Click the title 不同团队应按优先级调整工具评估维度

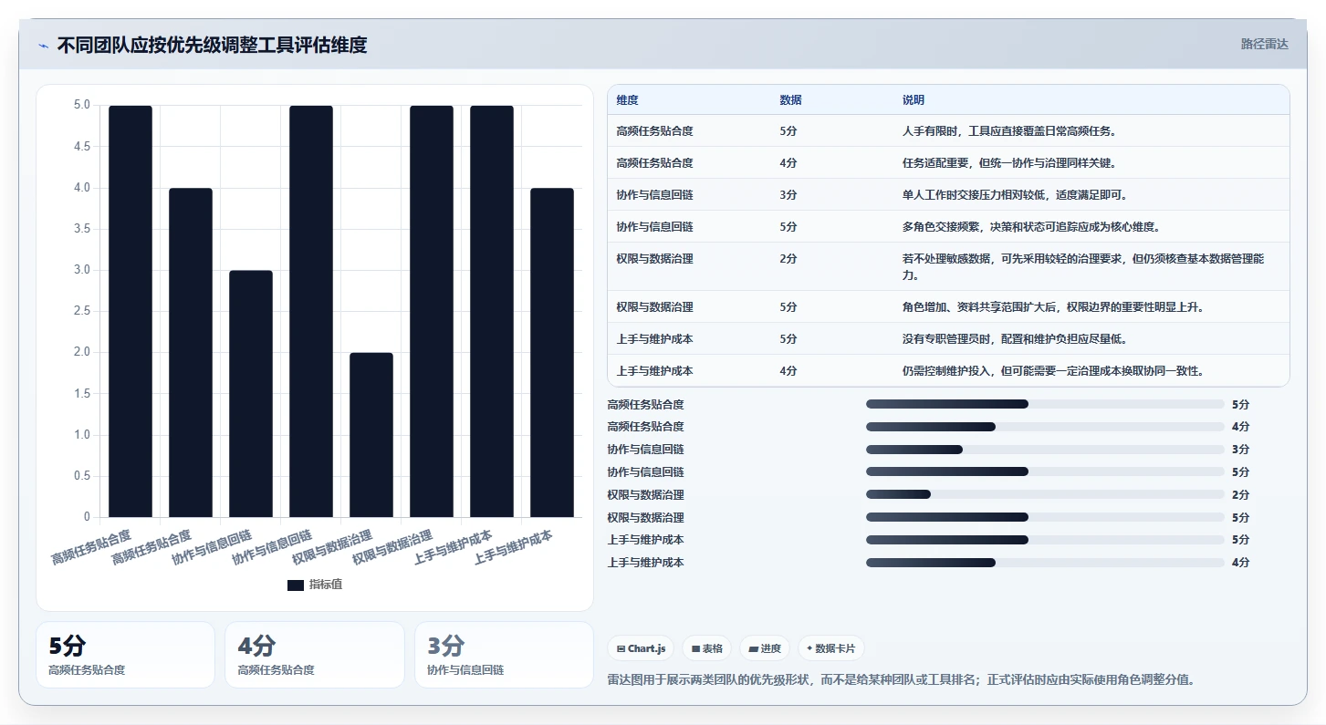point(212,46)
